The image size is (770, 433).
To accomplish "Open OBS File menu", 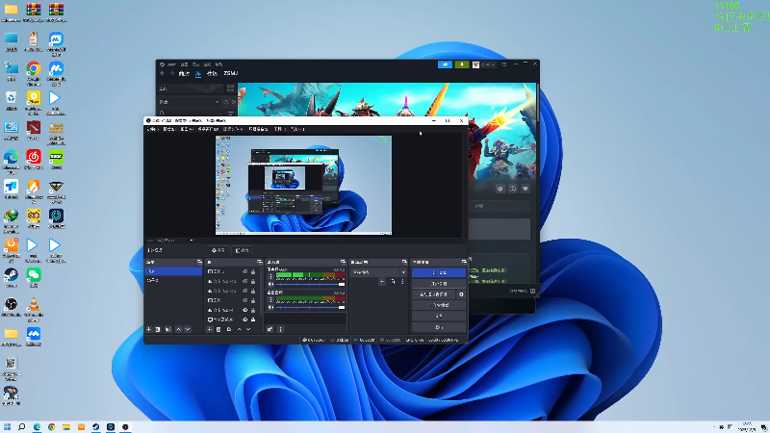I will (x=152, y=129).
